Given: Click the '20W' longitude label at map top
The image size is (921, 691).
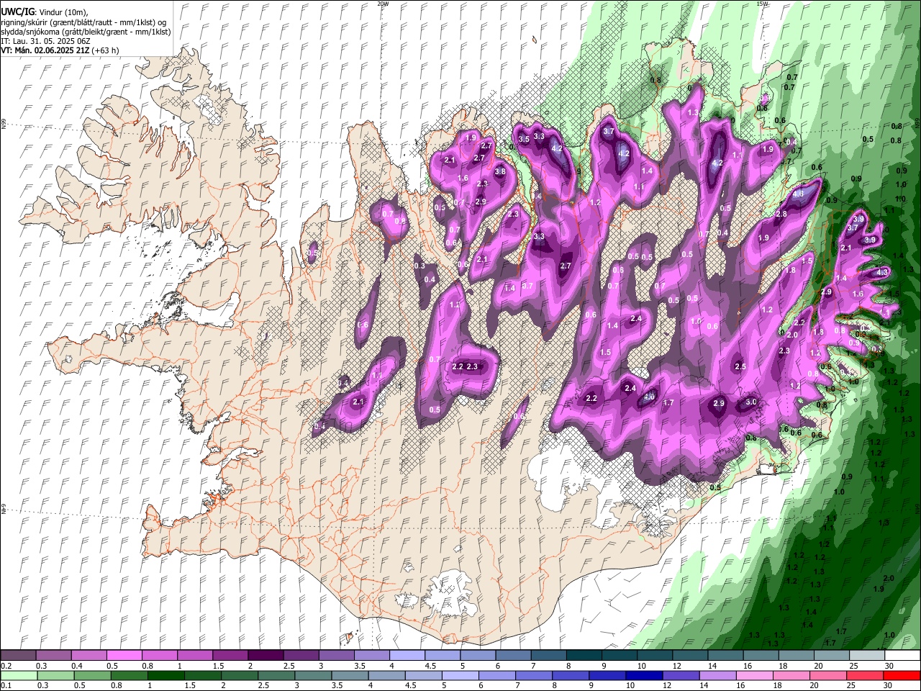Looking at the screenshot, I should click(x=383, y=4).
